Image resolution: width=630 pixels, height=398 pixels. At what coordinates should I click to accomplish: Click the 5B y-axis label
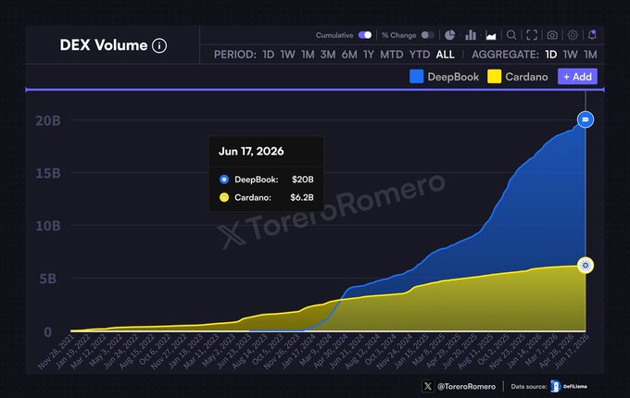pyautogui.click(x=48, y=279)
